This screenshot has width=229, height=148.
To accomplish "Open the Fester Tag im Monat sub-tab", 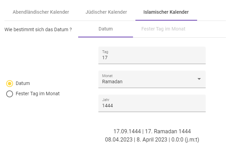I will point(163,29).
